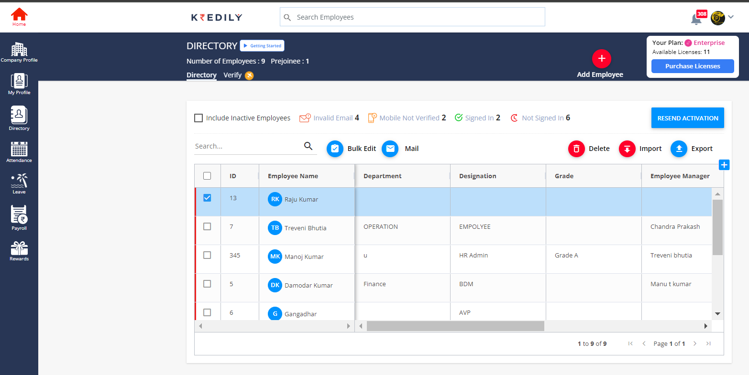This screenshot has width=749, height=375.
Task: Select the Directory tab
Action: point(201,75)
